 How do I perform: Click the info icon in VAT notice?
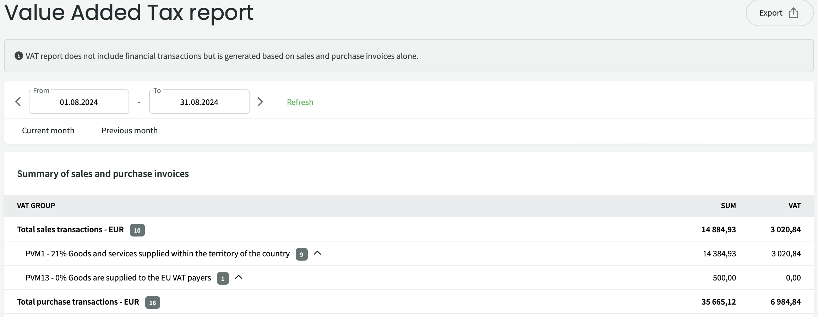(x=19, y=56)
